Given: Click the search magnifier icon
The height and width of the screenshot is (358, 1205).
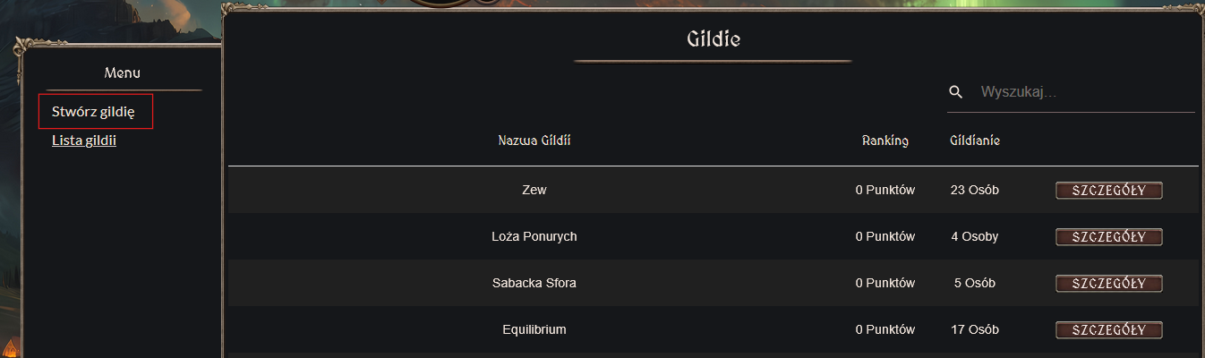Looking at the screenshot, I should pos(956,92).
